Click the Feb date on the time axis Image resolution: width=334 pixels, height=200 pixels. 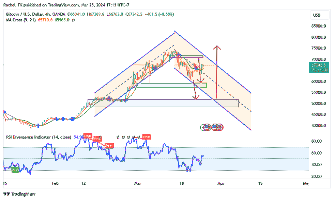click(x=55, y=183)
